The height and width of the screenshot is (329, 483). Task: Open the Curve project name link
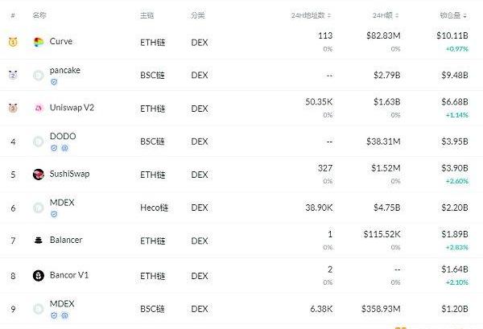pyautogui.click(x=61, y=41)
